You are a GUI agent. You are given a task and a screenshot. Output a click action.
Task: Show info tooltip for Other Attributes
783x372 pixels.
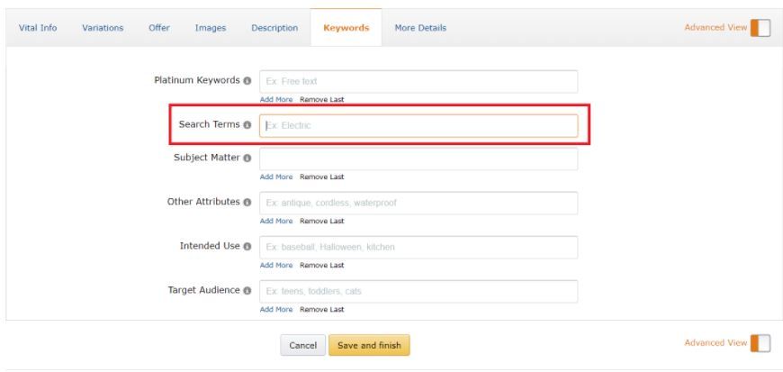pos(247,202)
